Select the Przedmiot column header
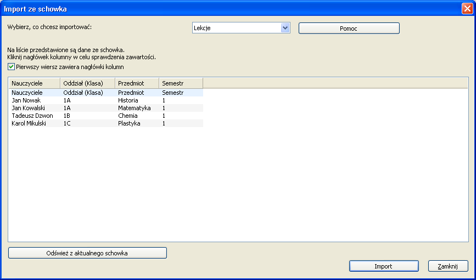This screenshot has height=280, width=476. tap(137, 83)
